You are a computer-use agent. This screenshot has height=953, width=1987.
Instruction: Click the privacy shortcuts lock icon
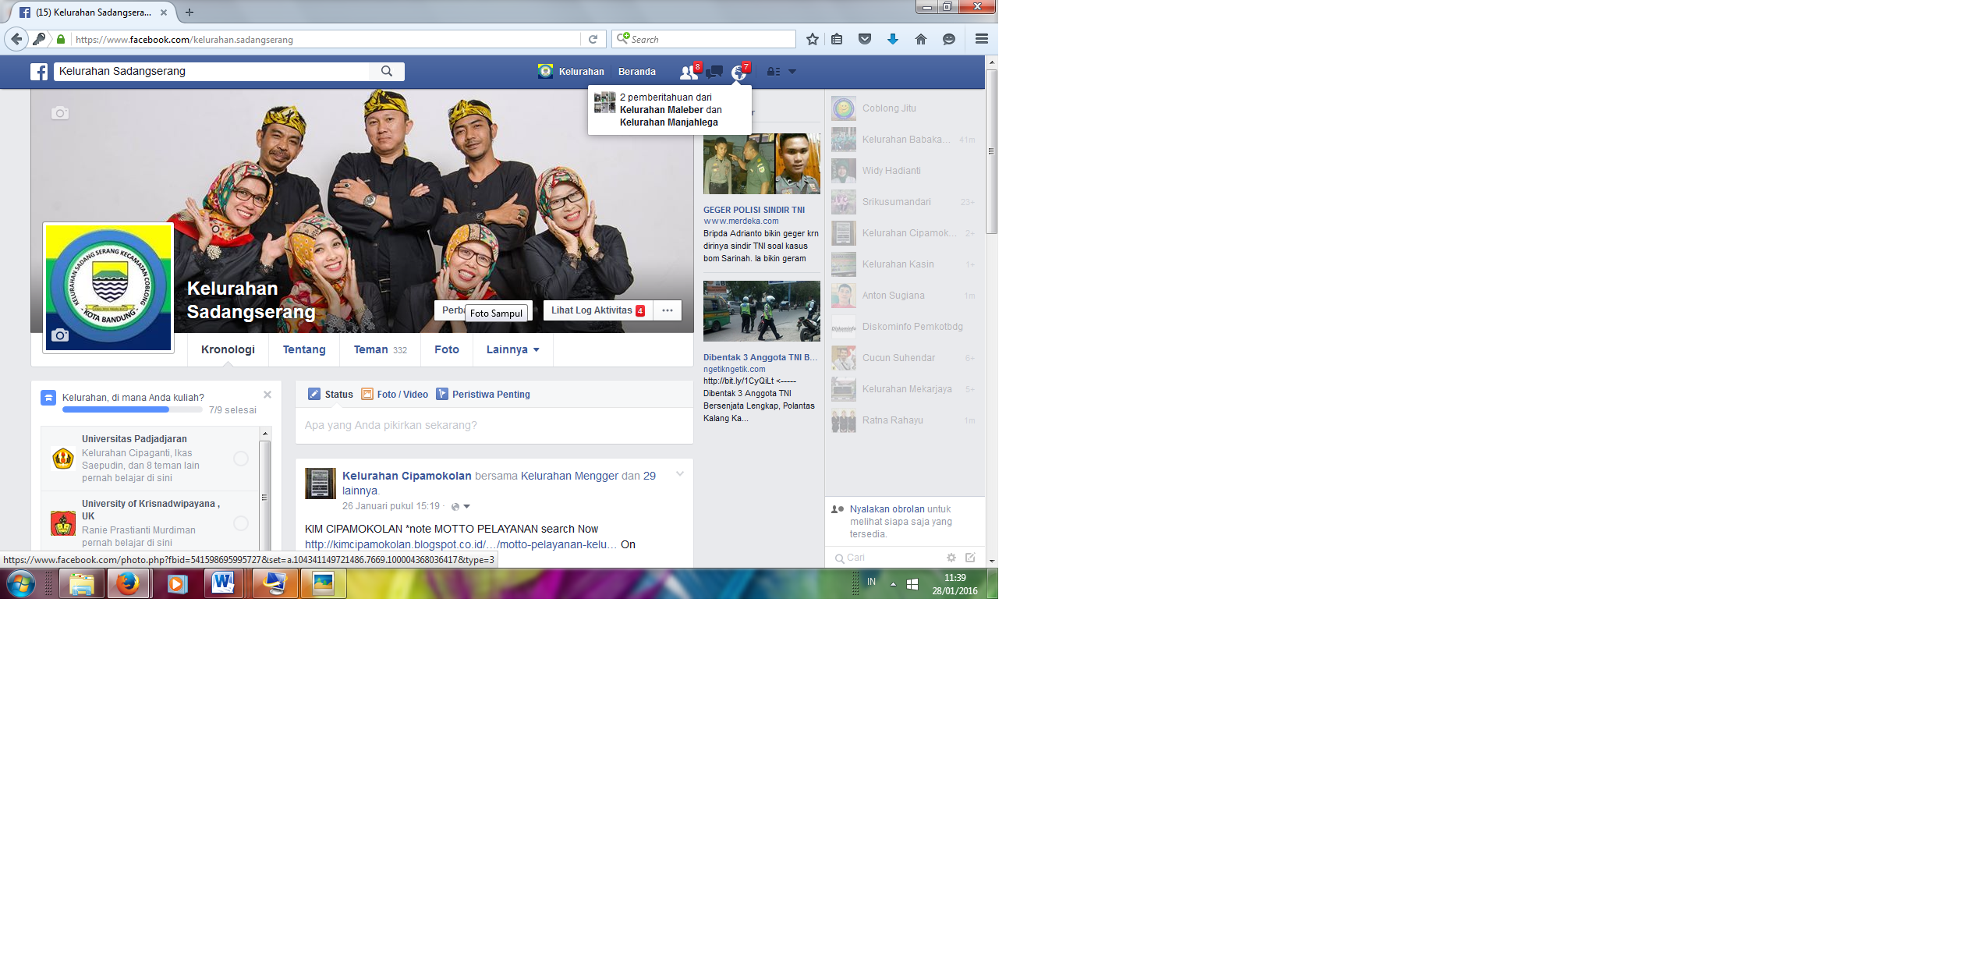(772, 71)
